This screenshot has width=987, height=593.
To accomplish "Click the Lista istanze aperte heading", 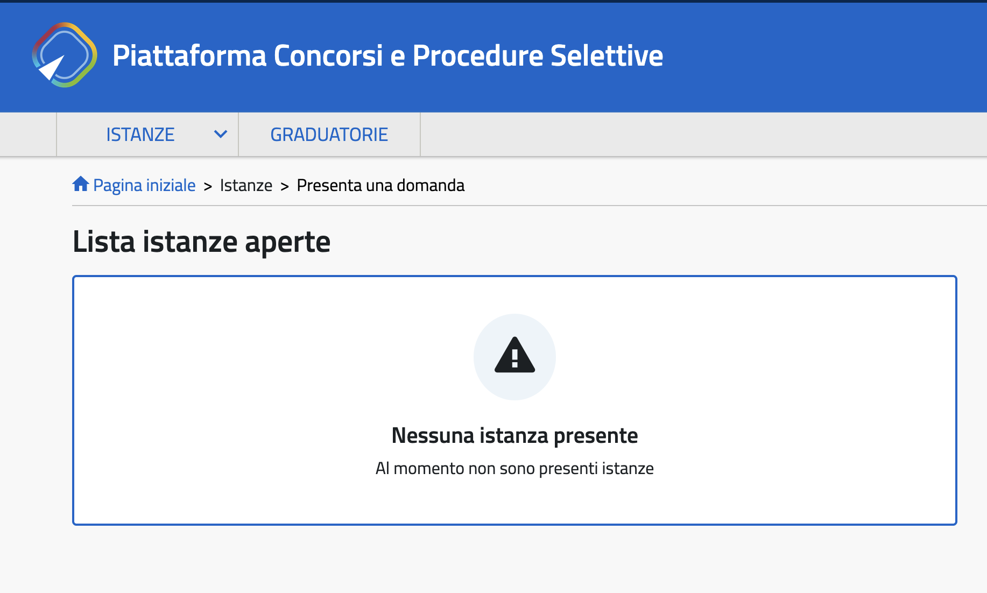I will pyautogui.click(x=201, y=242).
